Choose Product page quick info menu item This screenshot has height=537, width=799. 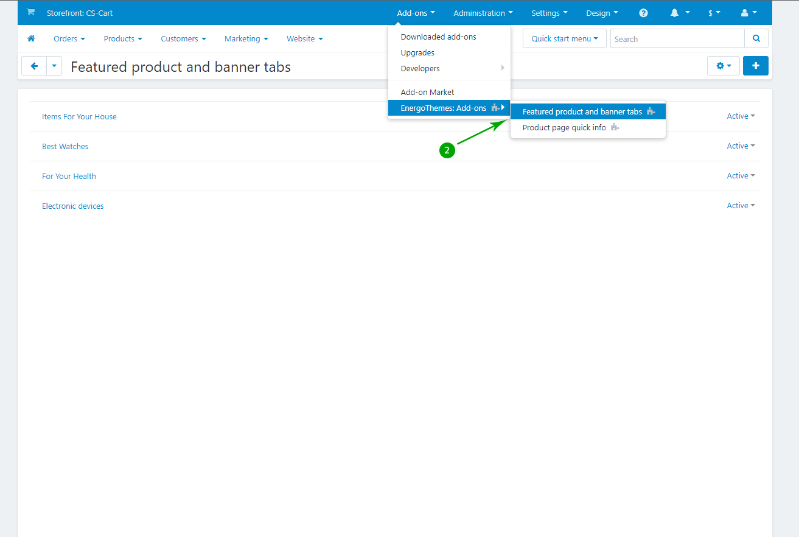[x=564, y=128]
